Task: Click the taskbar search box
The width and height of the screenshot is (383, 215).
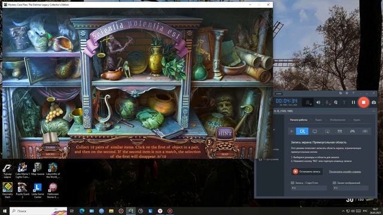Action: (x=38, y=211)
